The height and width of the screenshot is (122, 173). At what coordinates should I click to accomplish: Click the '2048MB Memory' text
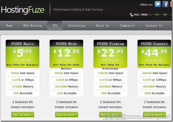[110, 87]
